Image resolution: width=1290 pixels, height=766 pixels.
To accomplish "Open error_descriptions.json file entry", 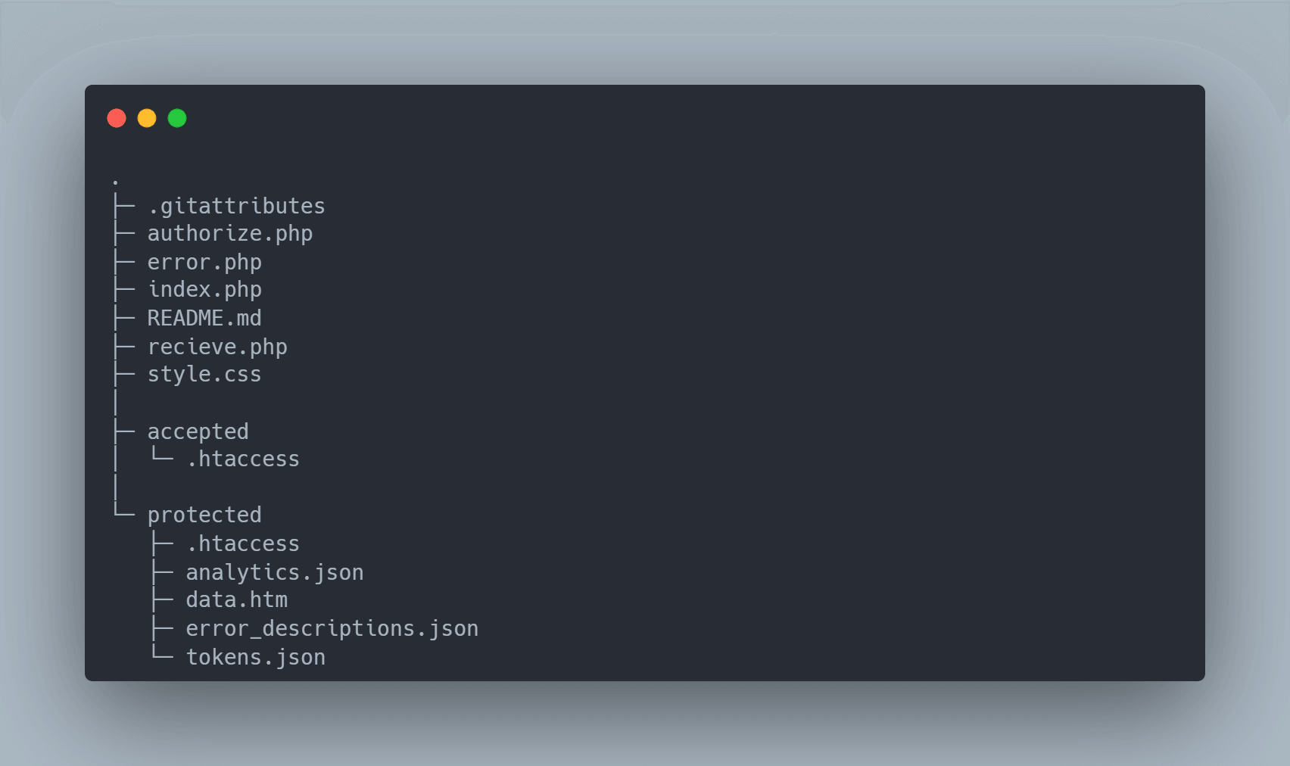I will (332, 629).
